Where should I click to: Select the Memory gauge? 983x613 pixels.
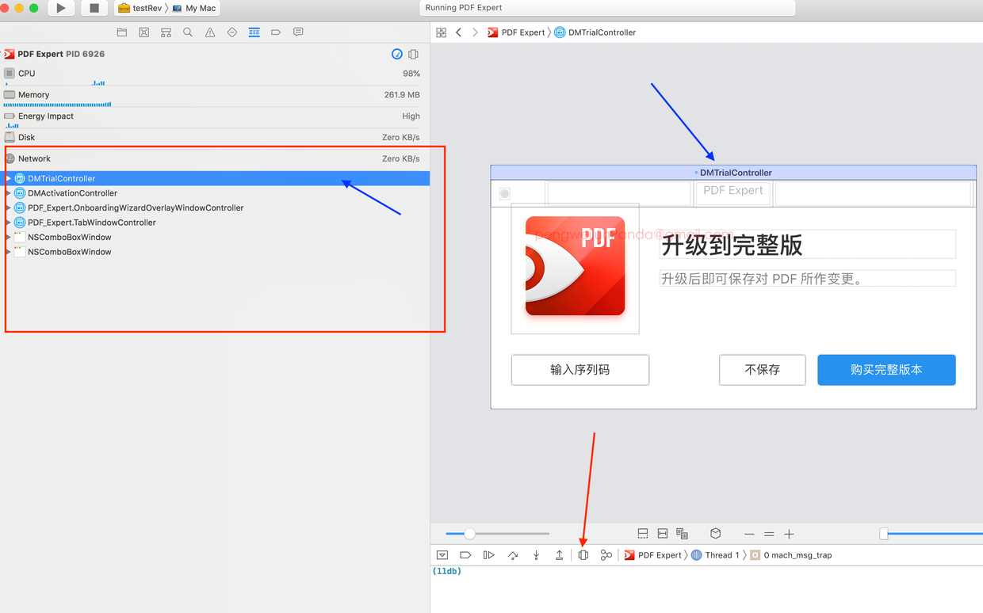pos(212,96)
